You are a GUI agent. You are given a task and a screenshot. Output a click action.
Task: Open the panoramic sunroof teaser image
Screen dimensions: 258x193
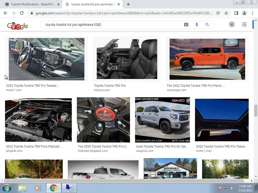pos(222,120)
